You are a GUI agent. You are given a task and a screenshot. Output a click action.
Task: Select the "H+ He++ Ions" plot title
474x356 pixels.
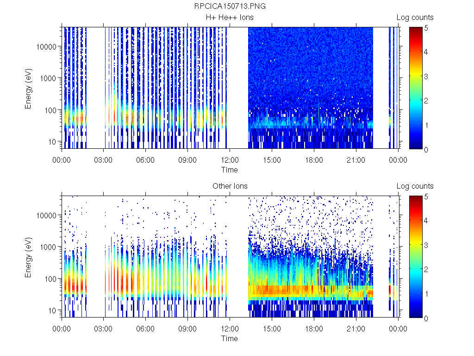pyautogui.click(x=230, y=18)
